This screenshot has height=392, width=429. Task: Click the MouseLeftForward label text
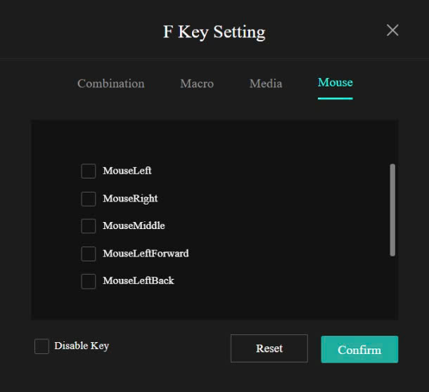coord(146,254)
